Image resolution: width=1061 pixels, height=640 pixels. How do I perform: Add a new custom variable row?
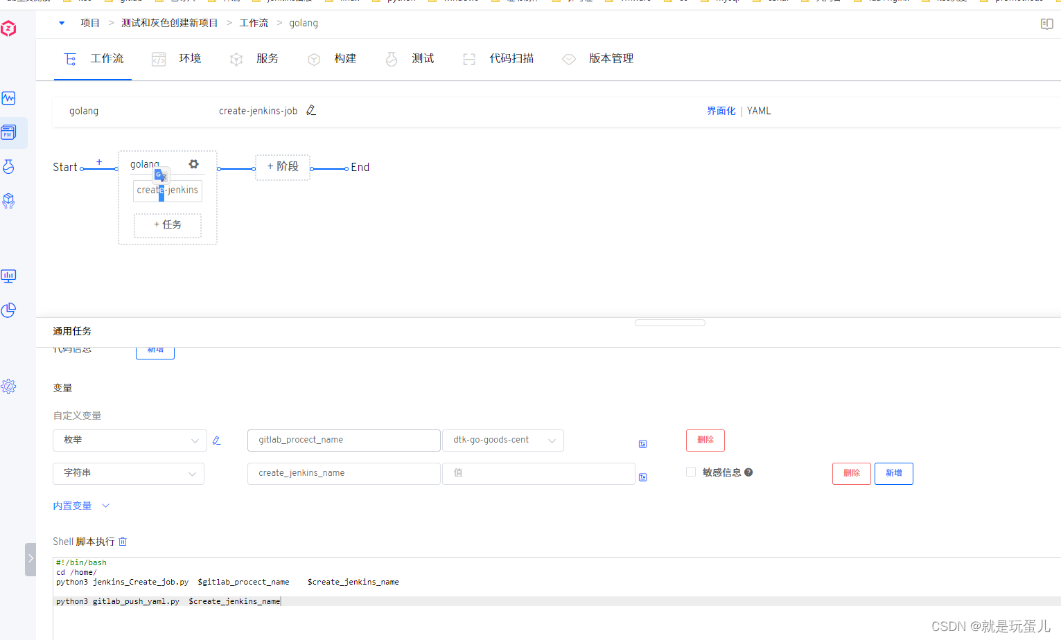pyautogui.click(x=894, y=474)
